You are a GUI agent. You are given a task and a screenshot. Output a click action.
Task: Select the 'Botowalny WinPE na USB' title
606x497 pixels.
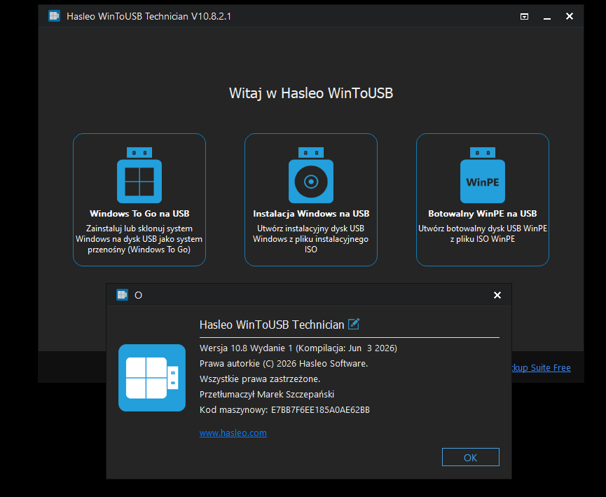[482, 214]
